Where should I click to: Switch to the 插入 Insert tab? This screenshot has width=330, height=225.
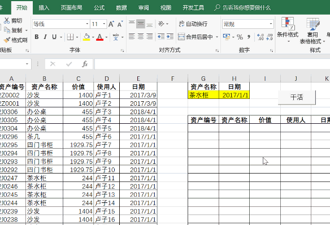[x=44, y=8]
